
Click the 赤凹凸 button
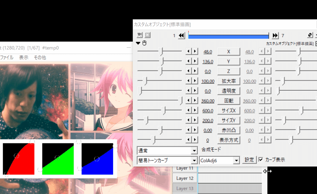click(x=229, y=130)
